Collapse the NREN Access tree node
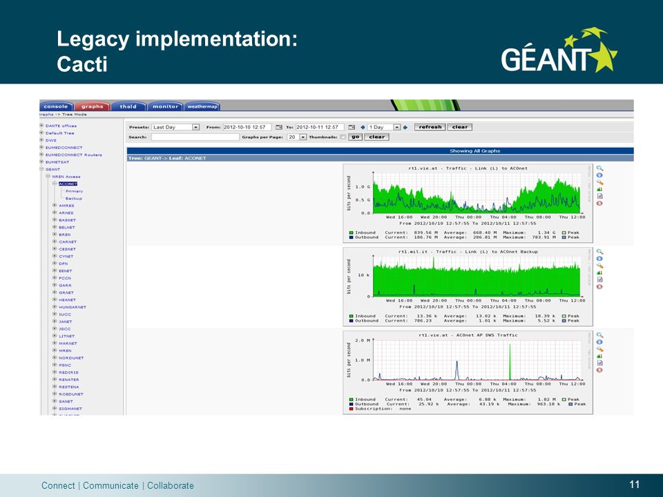 (x=48, y=176)
